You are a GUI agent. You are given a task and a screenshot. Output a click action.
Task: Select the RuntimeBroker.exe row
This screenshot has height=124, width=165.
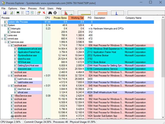point(77,55)
